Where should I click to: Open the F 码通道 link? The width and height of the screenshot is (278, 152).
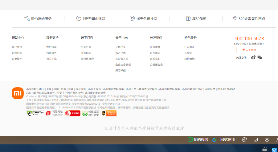[x=189, y=47]
